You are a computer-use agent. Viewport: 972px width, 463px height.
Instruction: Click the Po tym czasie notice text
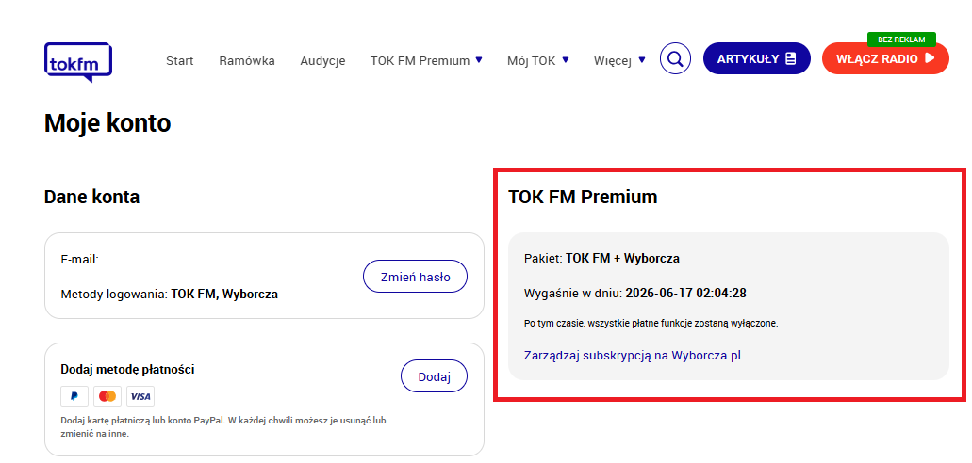[x=651, y=323]
